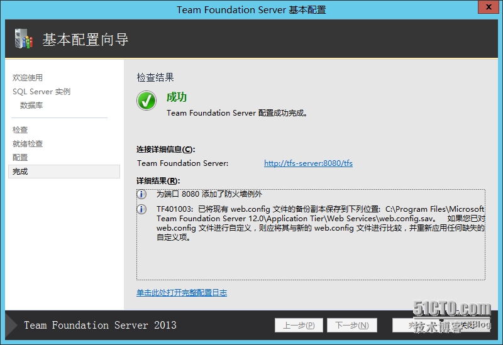Select 完成 step in sidebar
The image size is (503, 345).
tap(64, 172)
